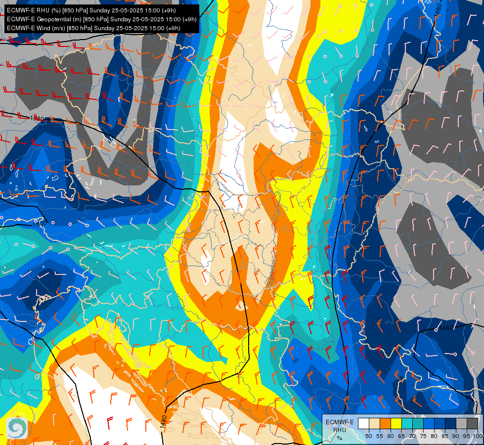
Task: Click the legend 'RHU' label
Action: (x=340, y=430)
